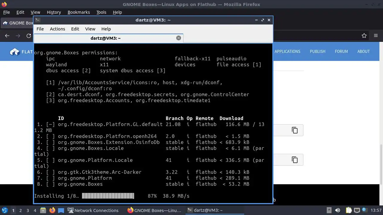
Task: Copy the second command with copy icon
Action: coord(295,160)
